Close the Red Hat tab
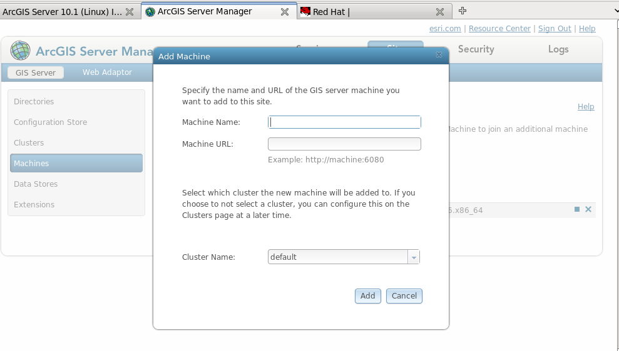 (x=440, y=12)
